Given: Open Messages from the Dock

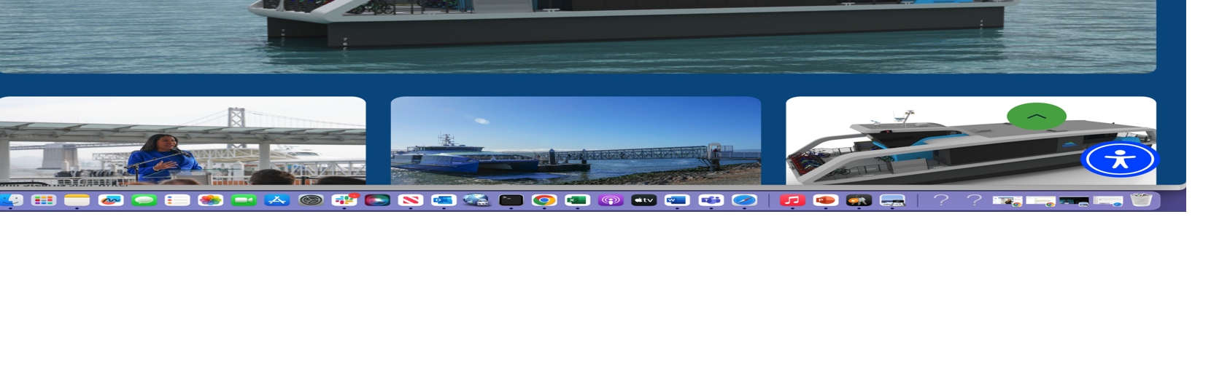Looking at the screenshot, I should (x=144, y=200).
